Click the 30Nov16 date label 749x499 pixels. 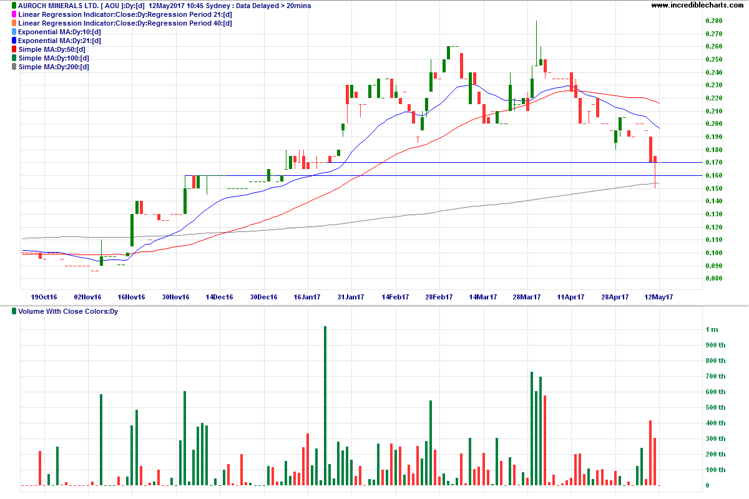[175, 297]
